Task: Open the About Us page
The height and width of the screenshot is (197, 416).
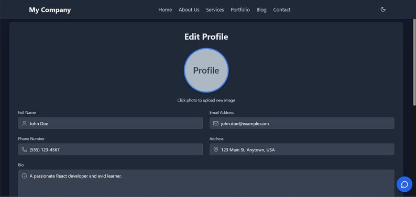Action: coord(189,9)
